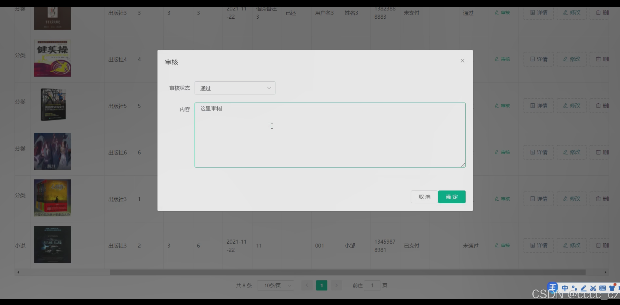Close the 审核 dialog with X
The width and height of the screenshot is (620, 305).
pyautogui.click(x=462, y=61)
